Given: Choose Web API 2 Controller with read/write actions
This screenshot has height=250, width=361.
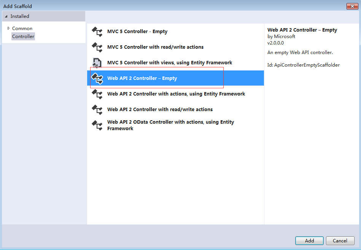Looking at the screenshot, I should (x=175, y=109).
